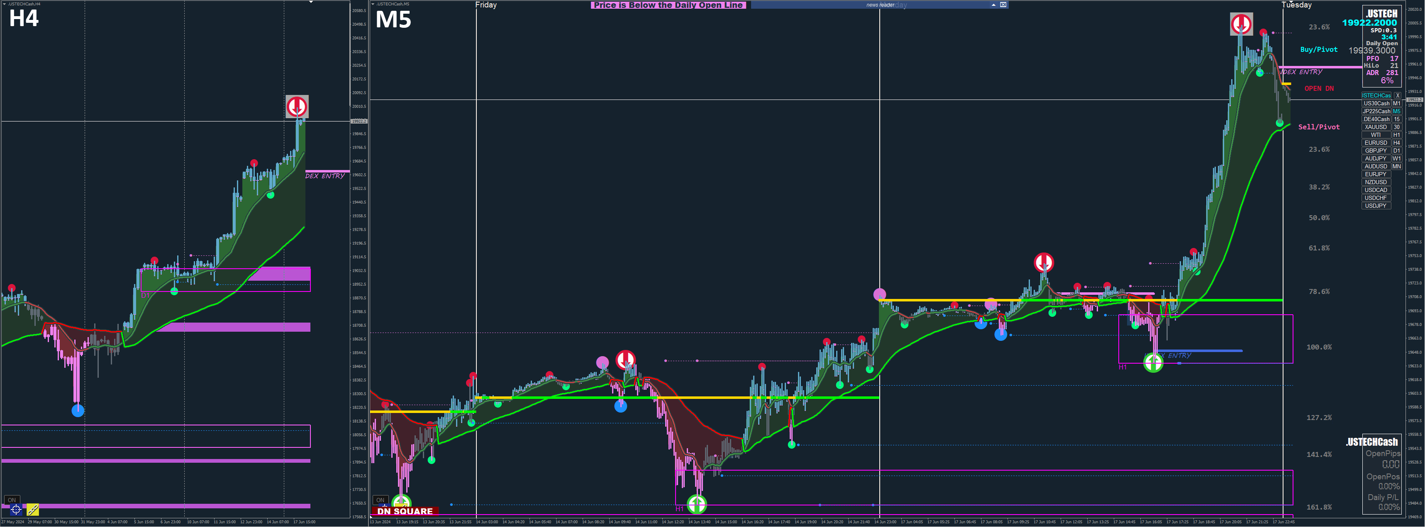Close the news reader panel
1425x527 pixels.
pyautogui.click(x=1003, y=5)
